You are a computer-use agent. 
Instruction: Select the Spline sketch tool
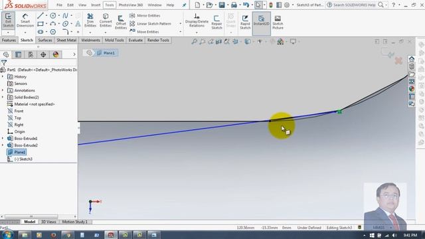click(65, 16)
